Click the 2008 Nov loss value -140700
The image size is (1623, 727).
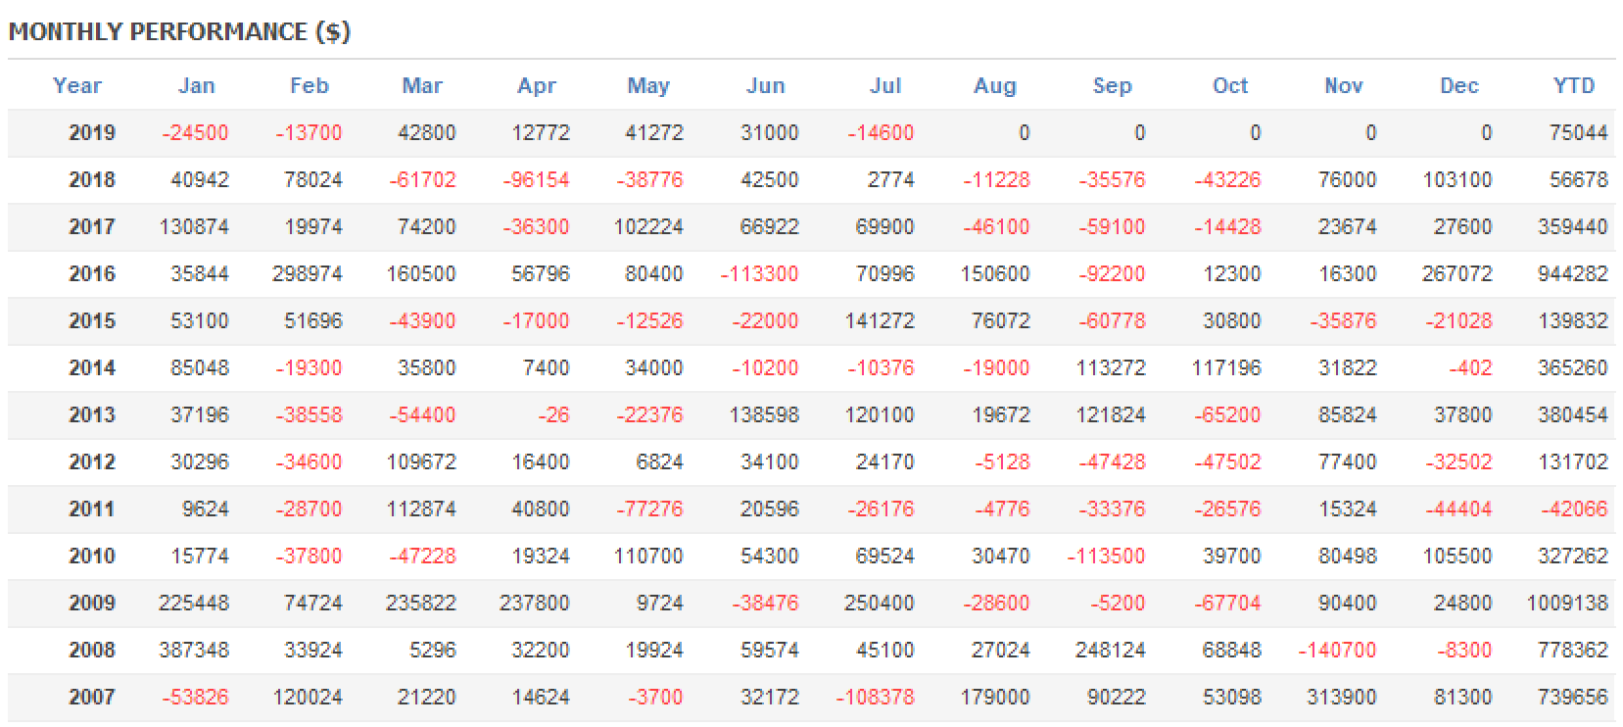pyautogui.click(x=1337, y=651)
